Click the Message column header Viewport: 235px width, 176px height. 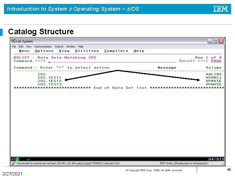pos(167,68)
